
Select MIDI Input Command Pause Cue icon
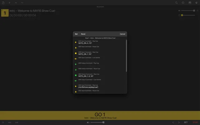76,48
